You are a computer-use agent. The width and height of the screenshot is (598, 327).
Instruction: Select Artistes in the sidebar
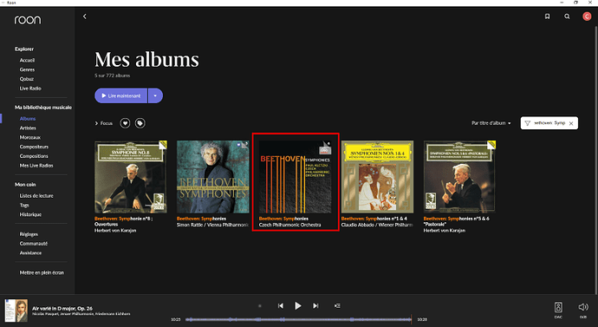click(x=28, y=128)
